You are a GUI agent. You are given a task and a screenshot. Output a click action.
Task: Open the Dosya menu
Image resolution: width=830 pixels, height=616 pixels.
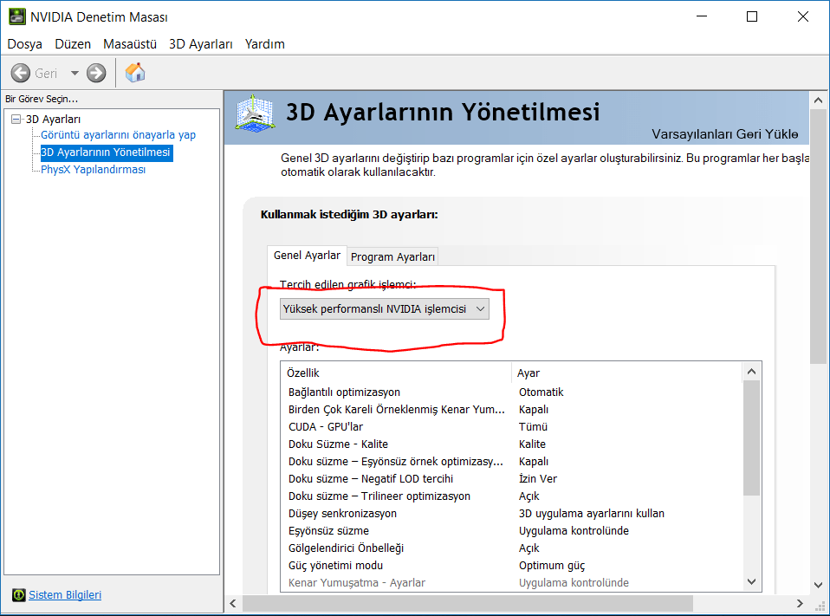click(25, 44)
